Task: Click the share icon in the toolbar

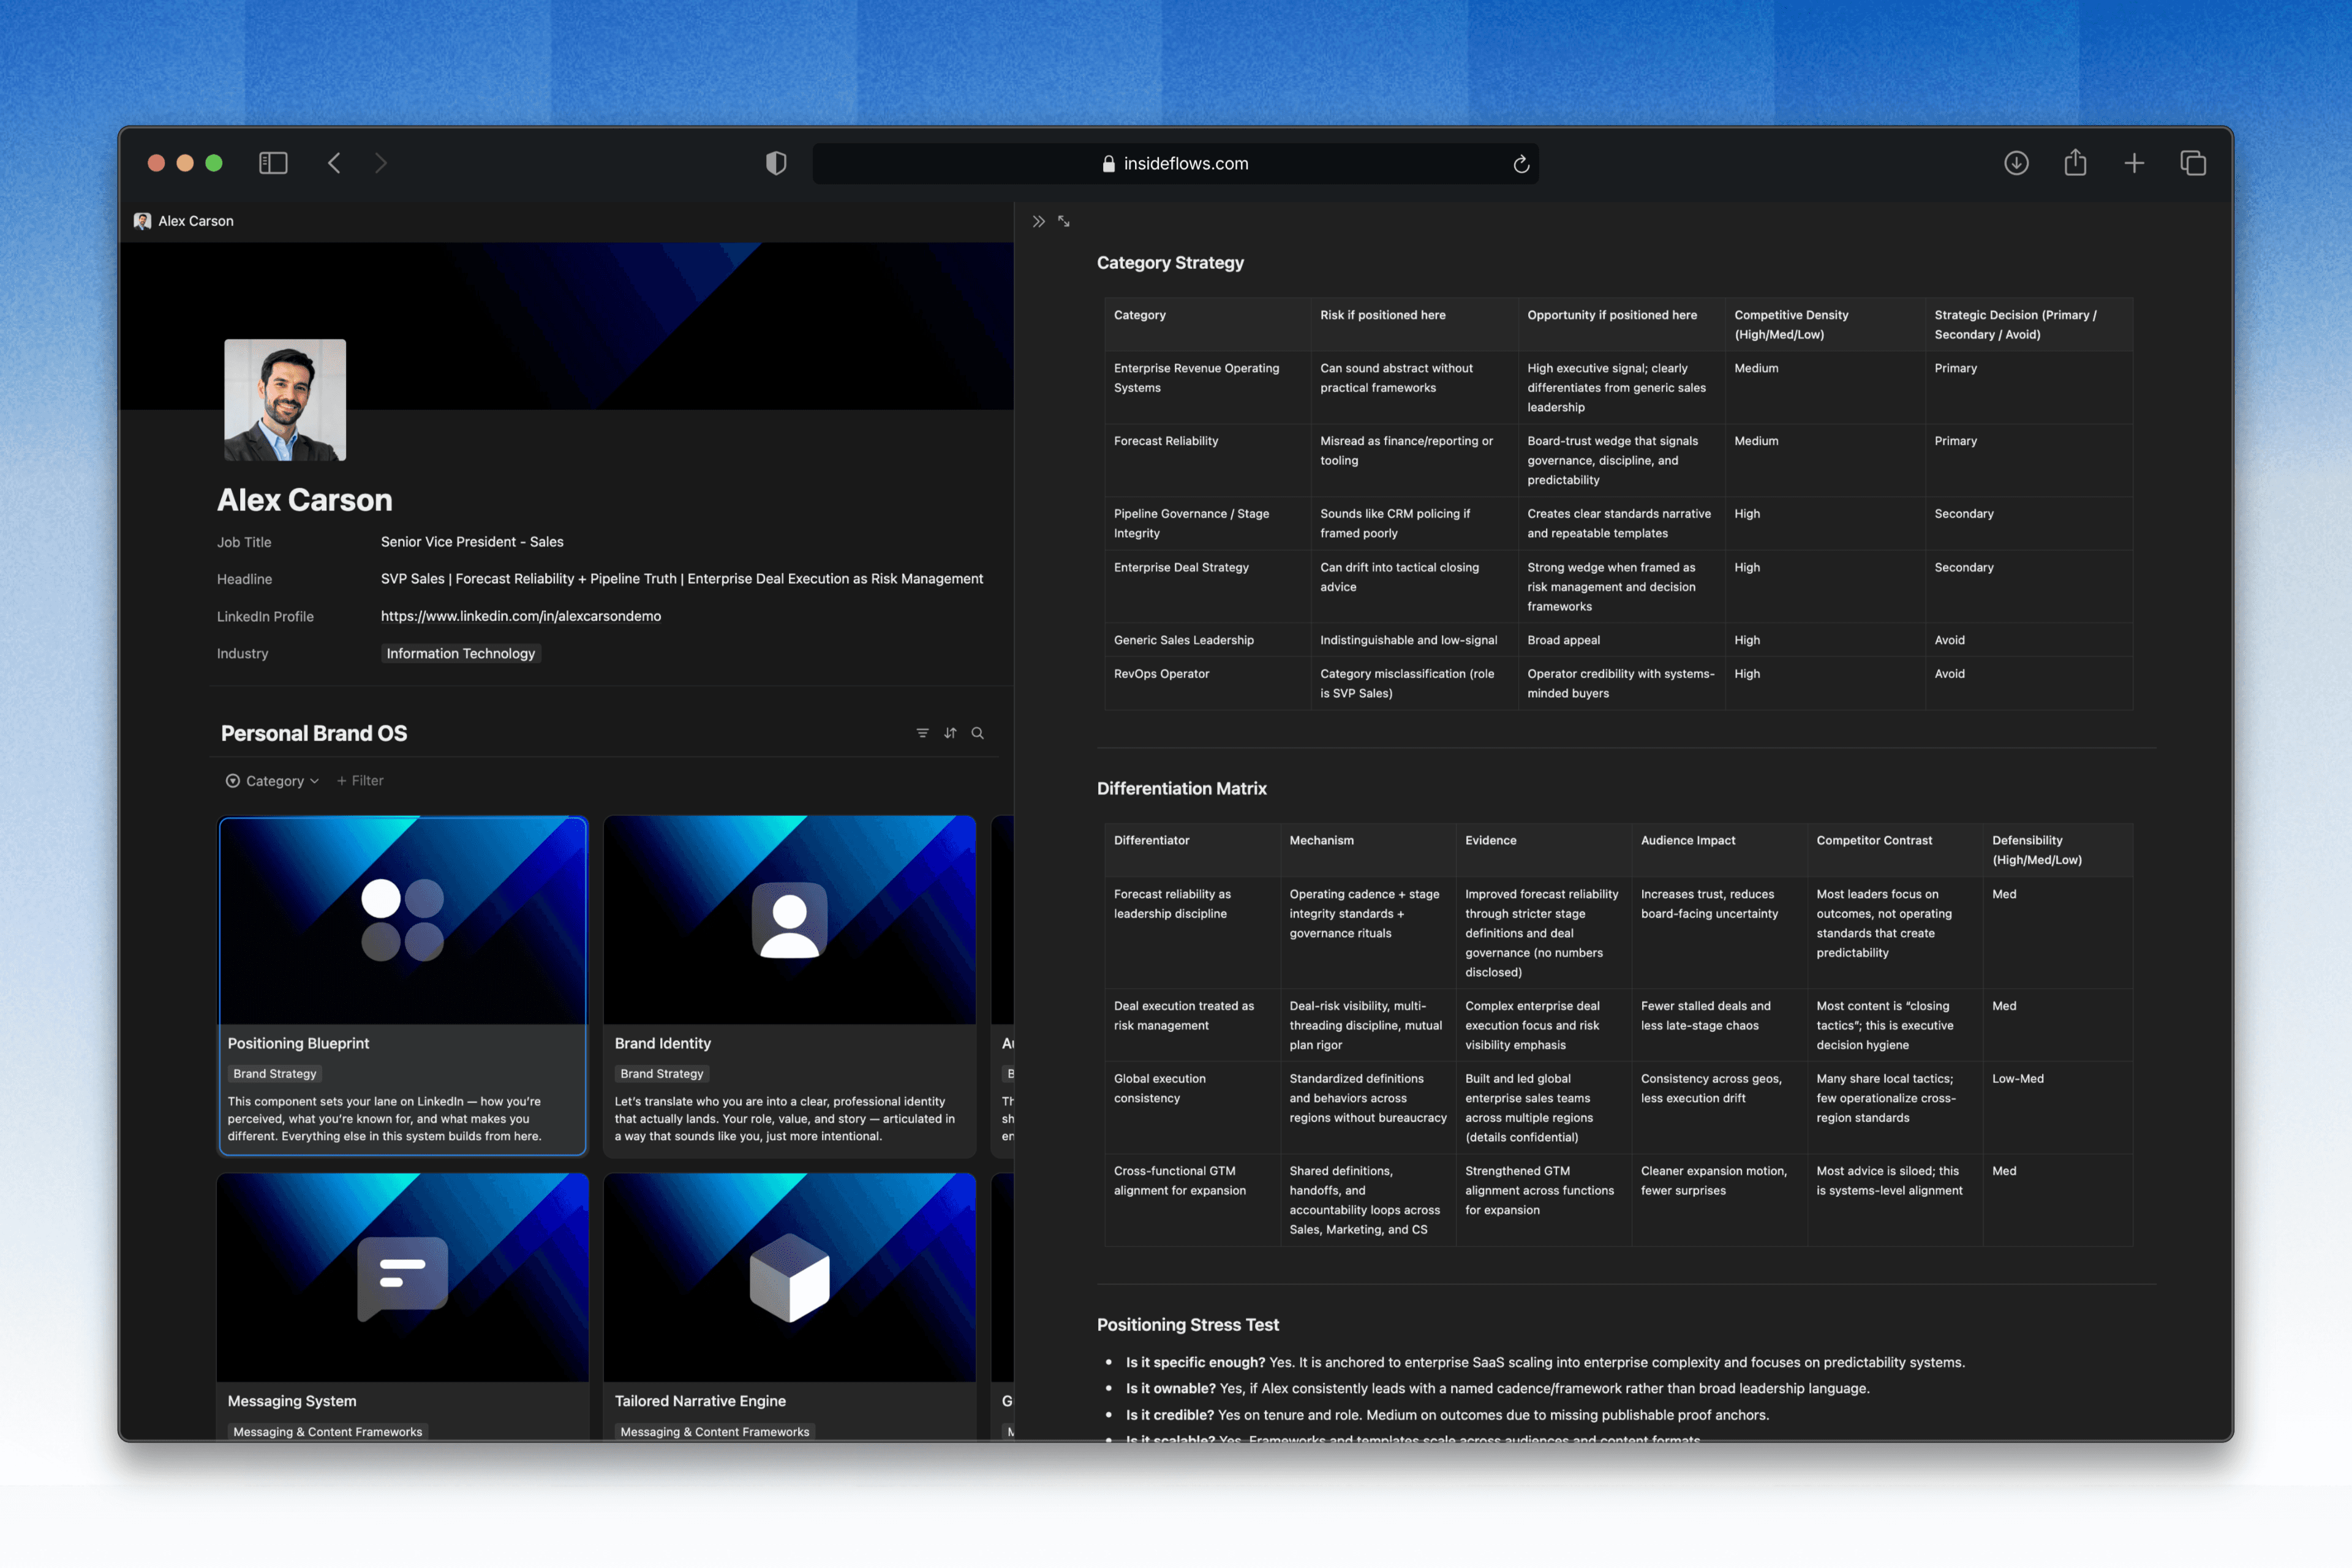Action: [2075, 163]
